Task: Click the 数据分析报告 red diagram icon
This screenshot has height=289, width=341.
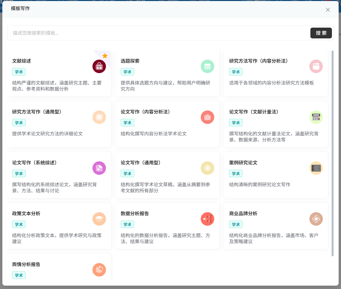Action: 207,219
